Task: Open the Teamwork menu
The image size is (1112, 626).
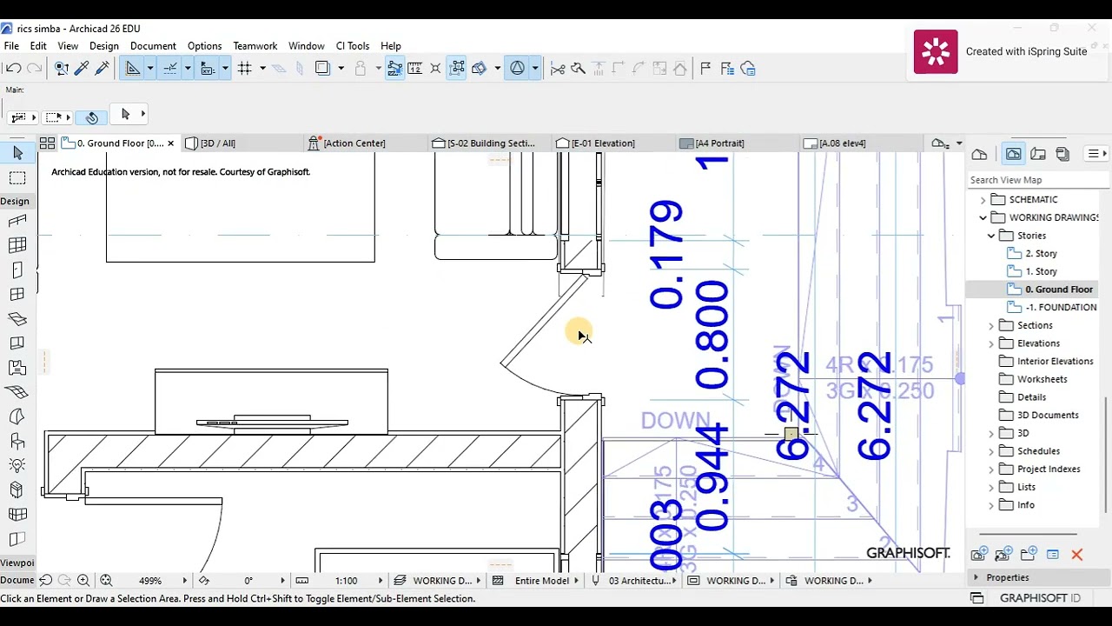Action: [x=255, y=46]
